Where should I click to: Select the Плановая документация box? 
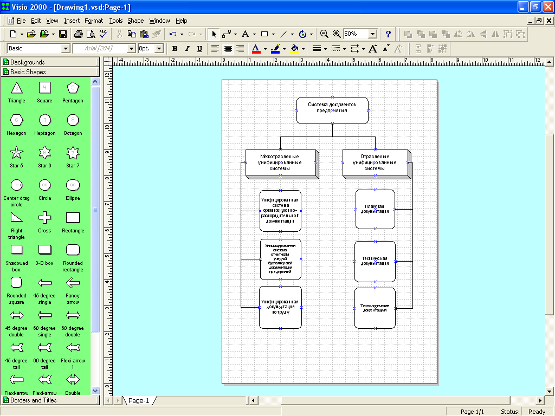click(x=375, y=210)
